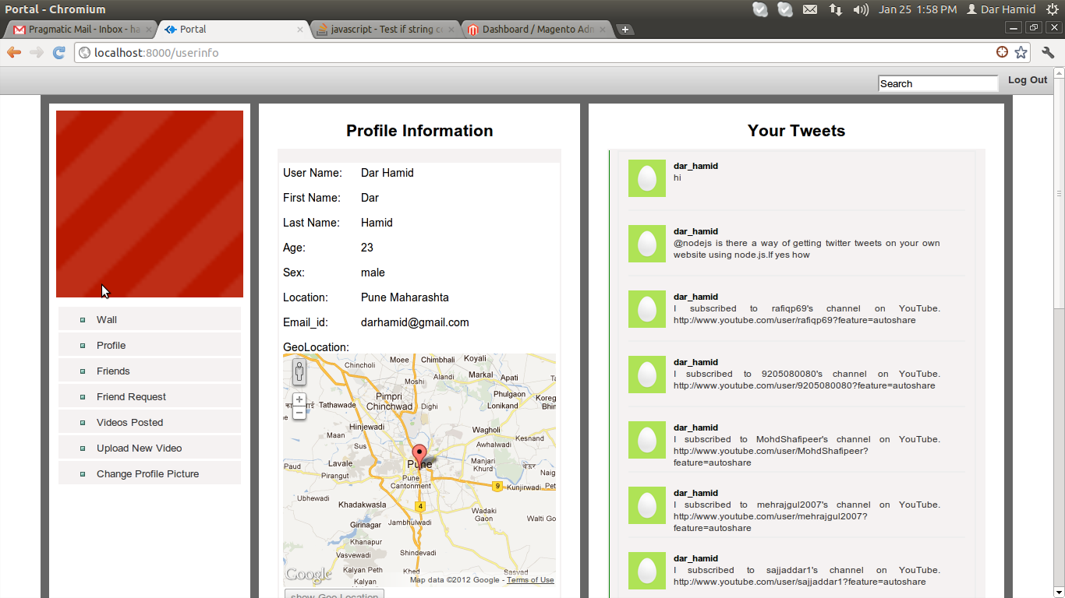Click the avatar beside the @nodejs tweet
Image resolution: width=1065 pixels, height=598 pixels.
647,244
